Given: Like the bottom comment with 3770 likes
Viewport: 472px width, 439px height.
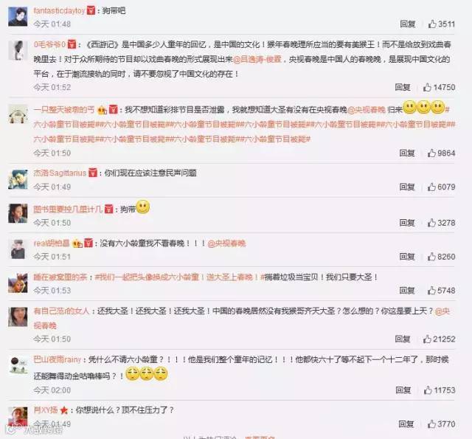Looking at the screenshot, I should point(431,424).
